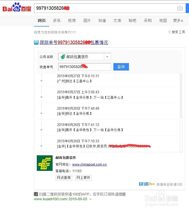Click the blue 查询 button
The width and height of the screenshot is (189, 211).
coord(121,67)
